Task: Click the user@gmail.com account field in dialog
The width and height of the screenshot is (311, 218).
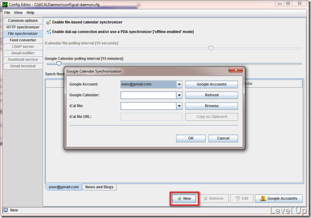Action: coord(148,84)
